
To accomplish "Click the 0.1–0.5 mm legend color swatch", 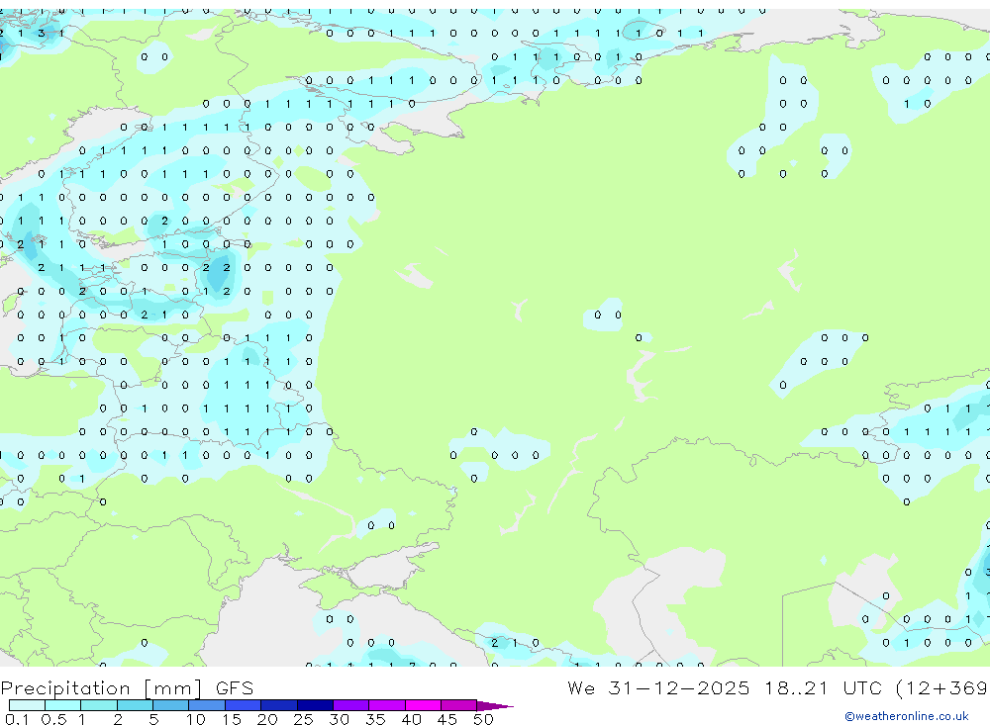I will (27, 705).
